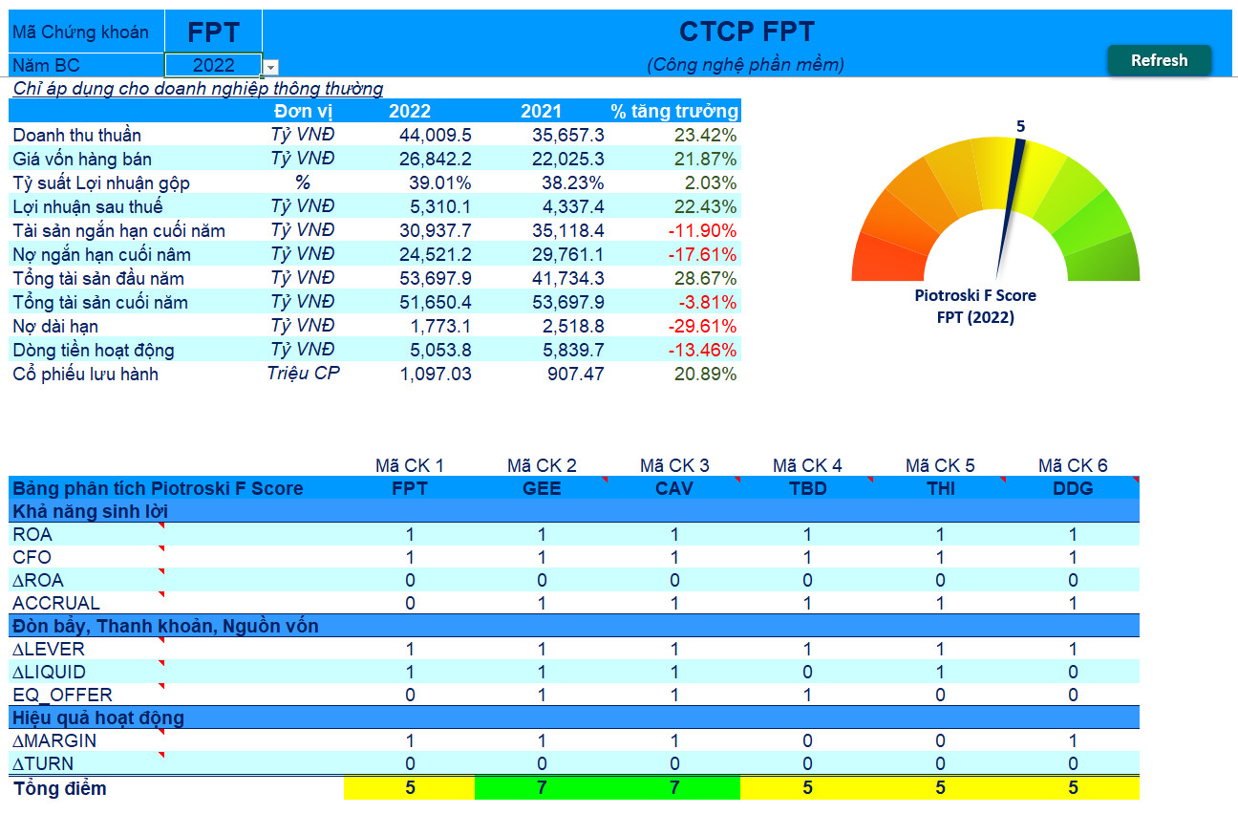Select the ∆LIQUID row label
1238x814 pixels.
[x=49, y=673]
